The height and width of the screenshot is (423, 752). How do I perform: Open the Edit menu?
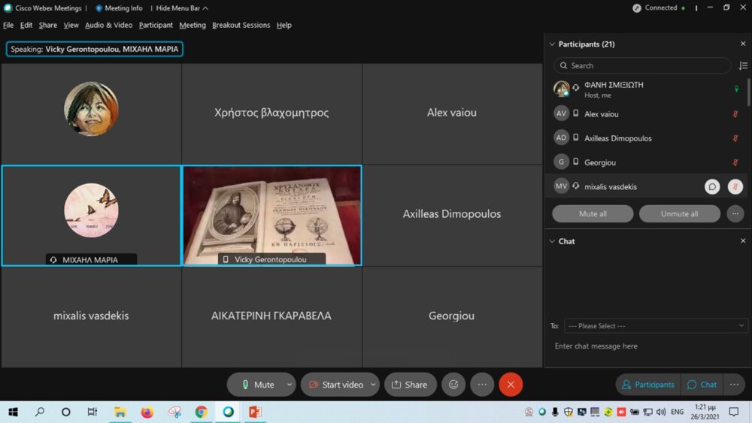pos(26,25)
